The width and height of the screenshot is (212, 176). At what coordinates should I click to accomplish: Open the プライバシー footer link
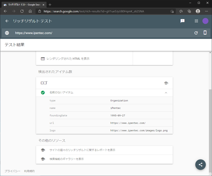pyautogui.click(x=13, y=171)
